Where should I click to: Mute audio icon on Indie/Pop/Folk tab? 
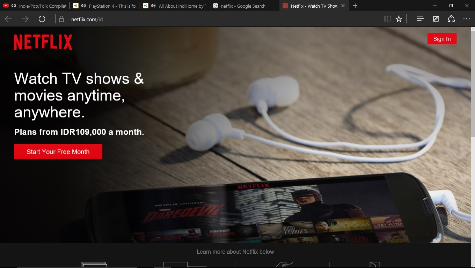[14, 6]
